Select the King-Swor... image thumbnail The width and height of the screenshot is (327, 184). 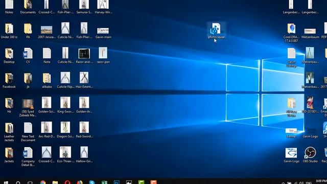pos(65,105)
